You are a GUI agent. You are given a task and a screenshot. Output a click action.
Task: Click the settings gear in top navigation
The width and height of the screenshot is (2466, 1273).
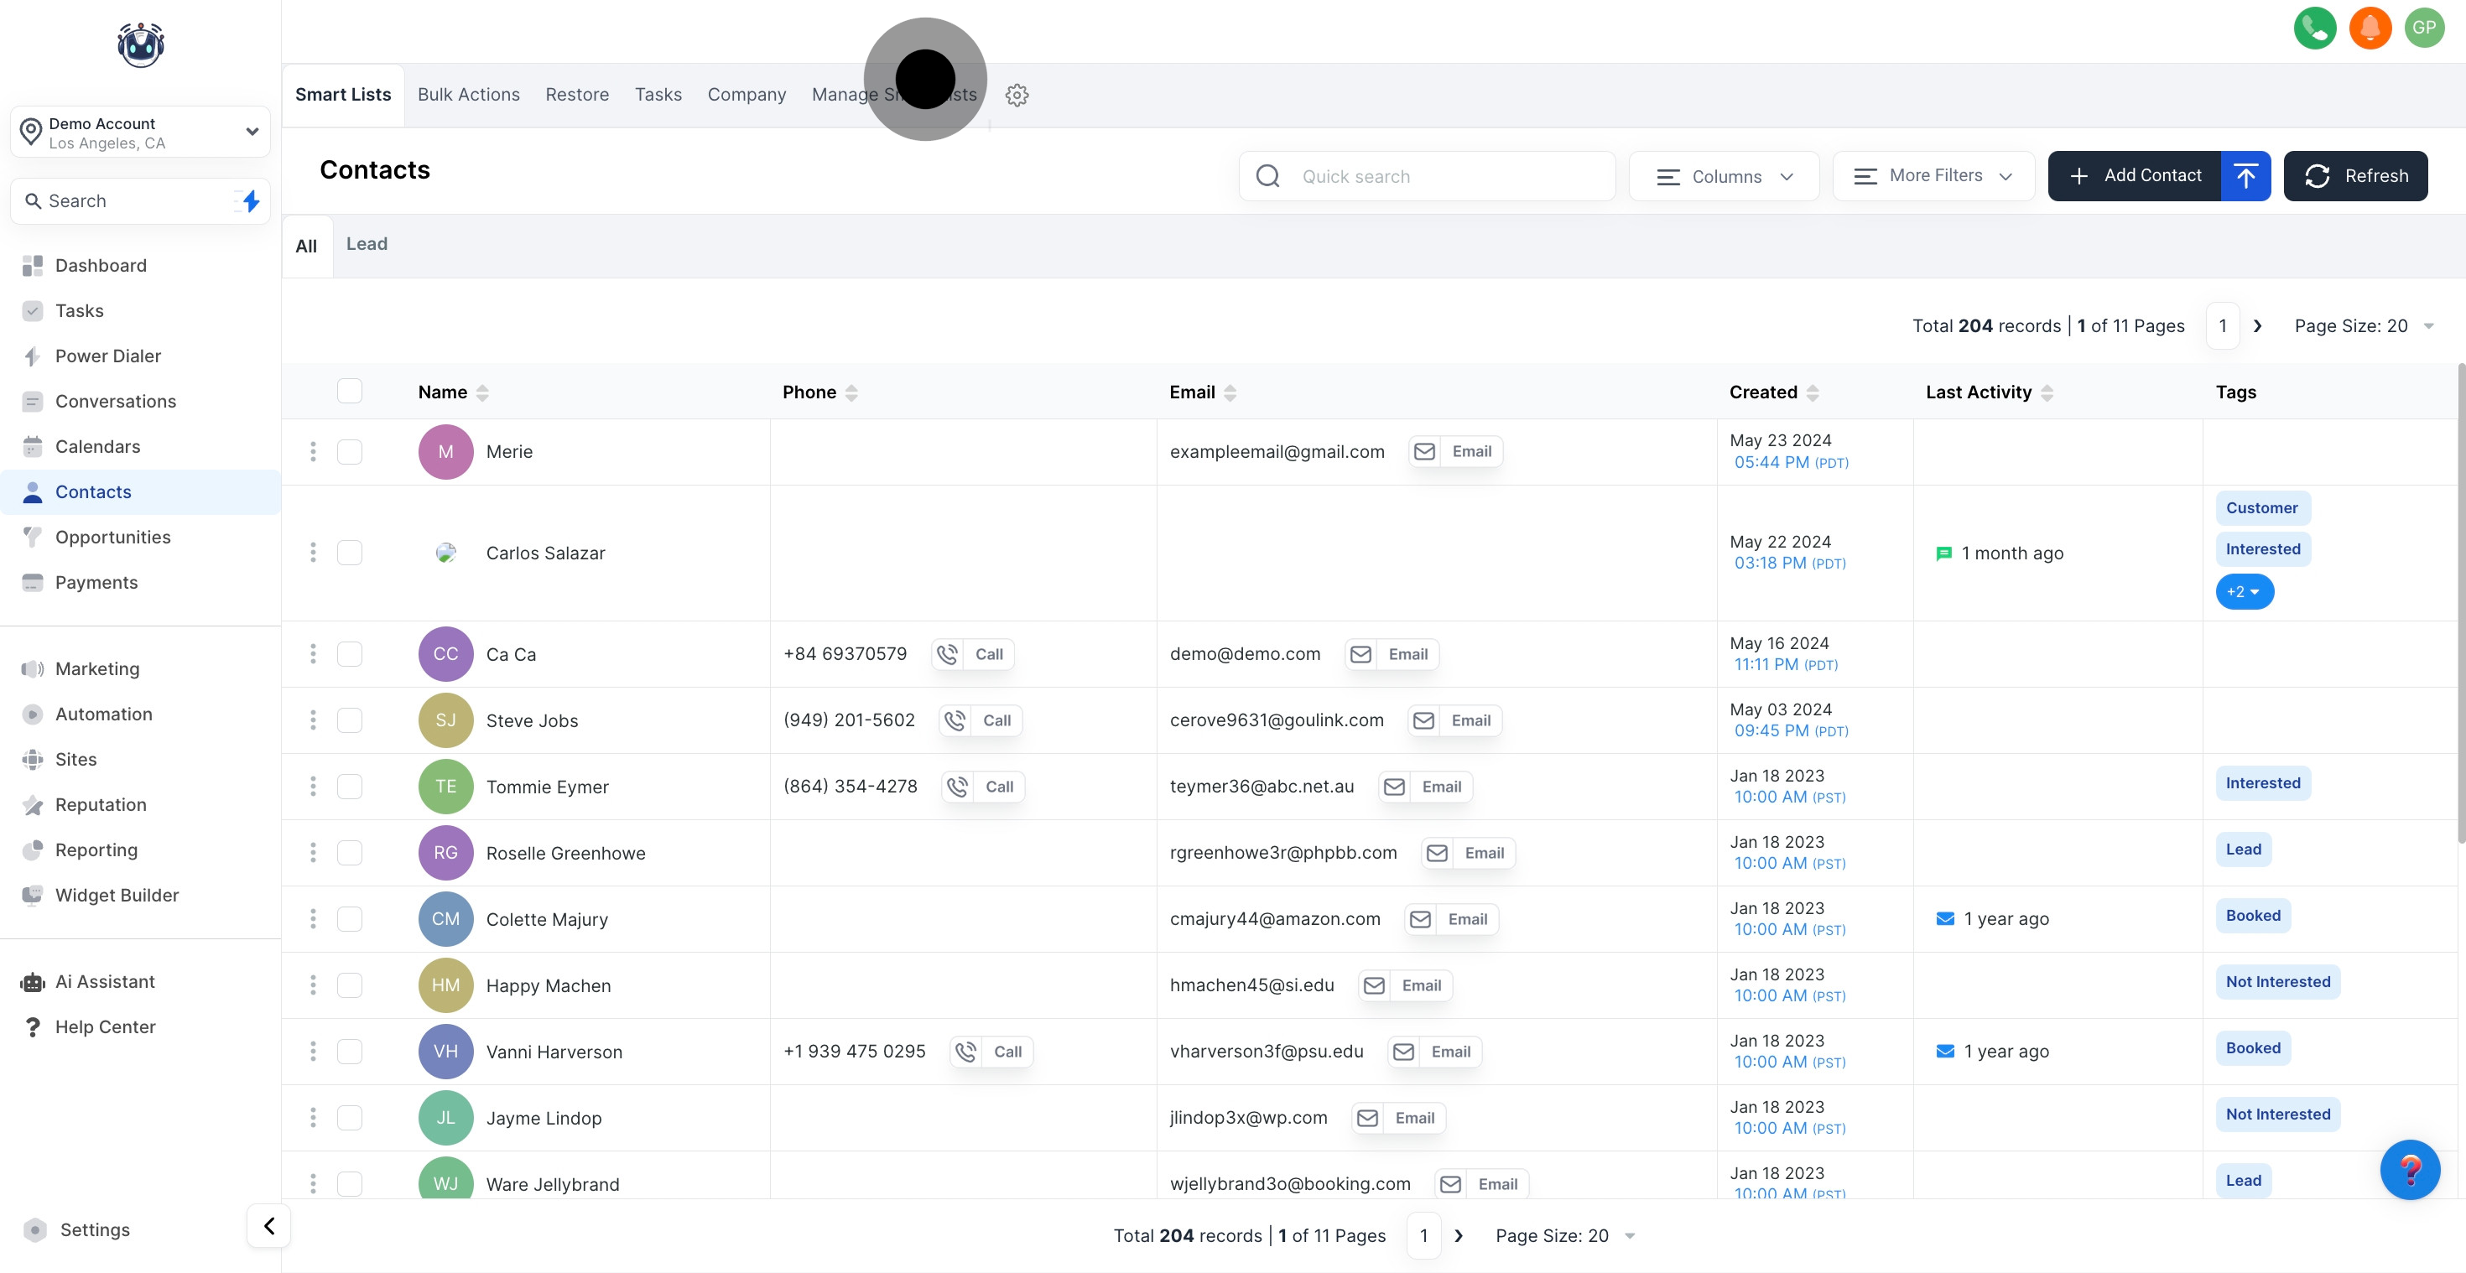tap(1017, 95)
